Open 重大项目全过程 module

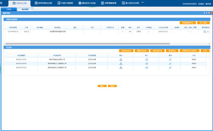tap(130, 3)
